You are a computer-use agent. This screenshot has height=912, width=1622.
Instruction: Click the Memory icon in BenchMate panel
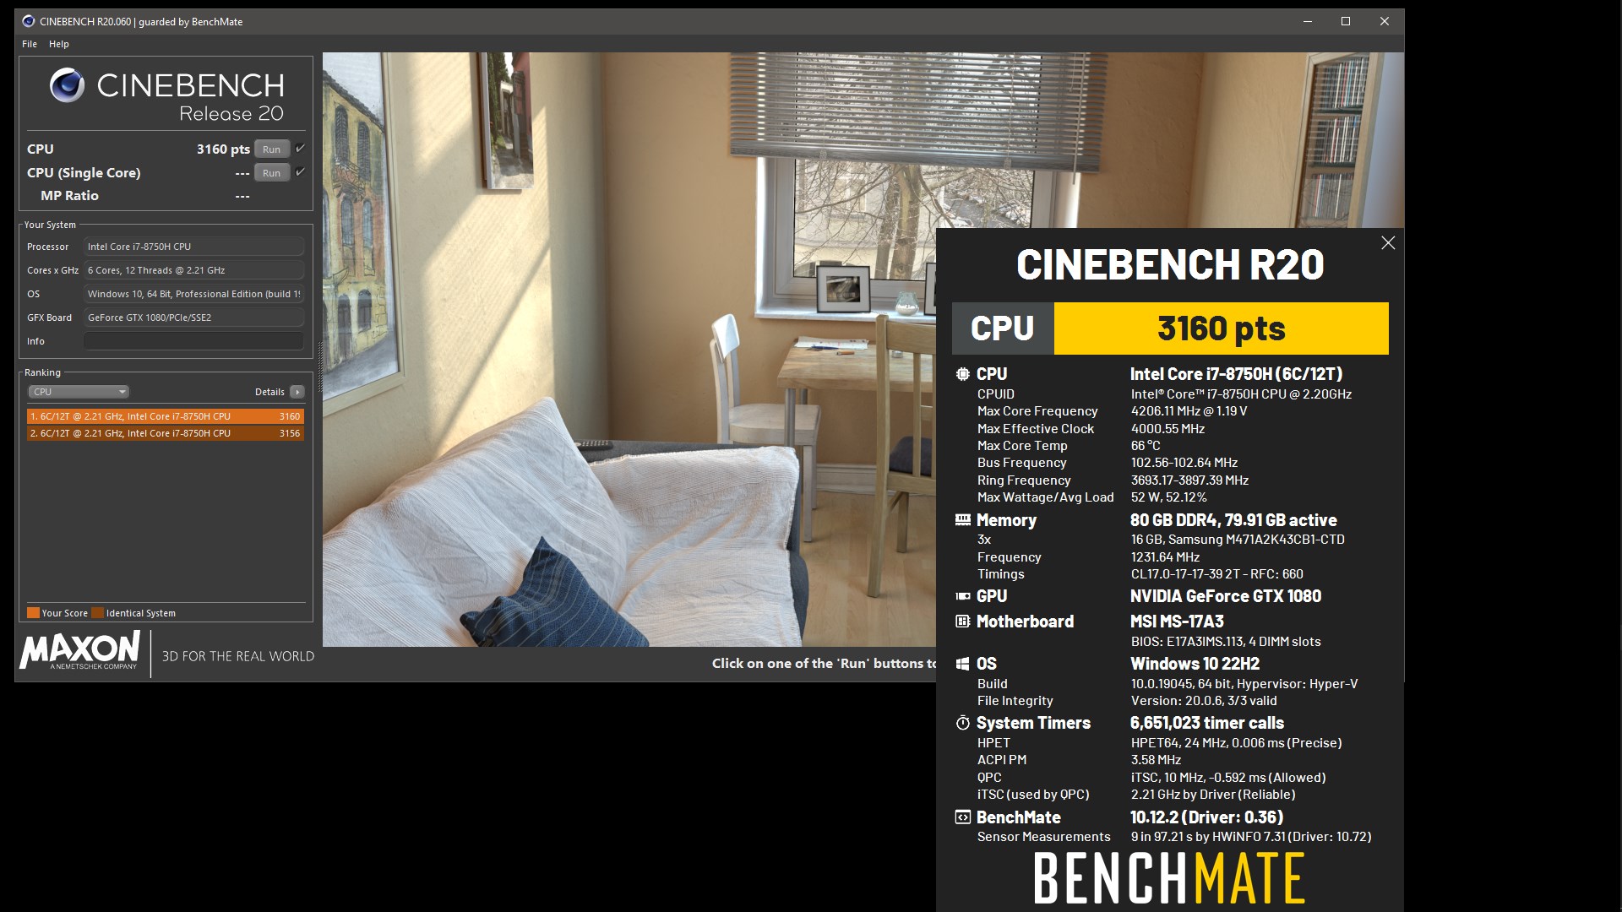click(962, 520)
